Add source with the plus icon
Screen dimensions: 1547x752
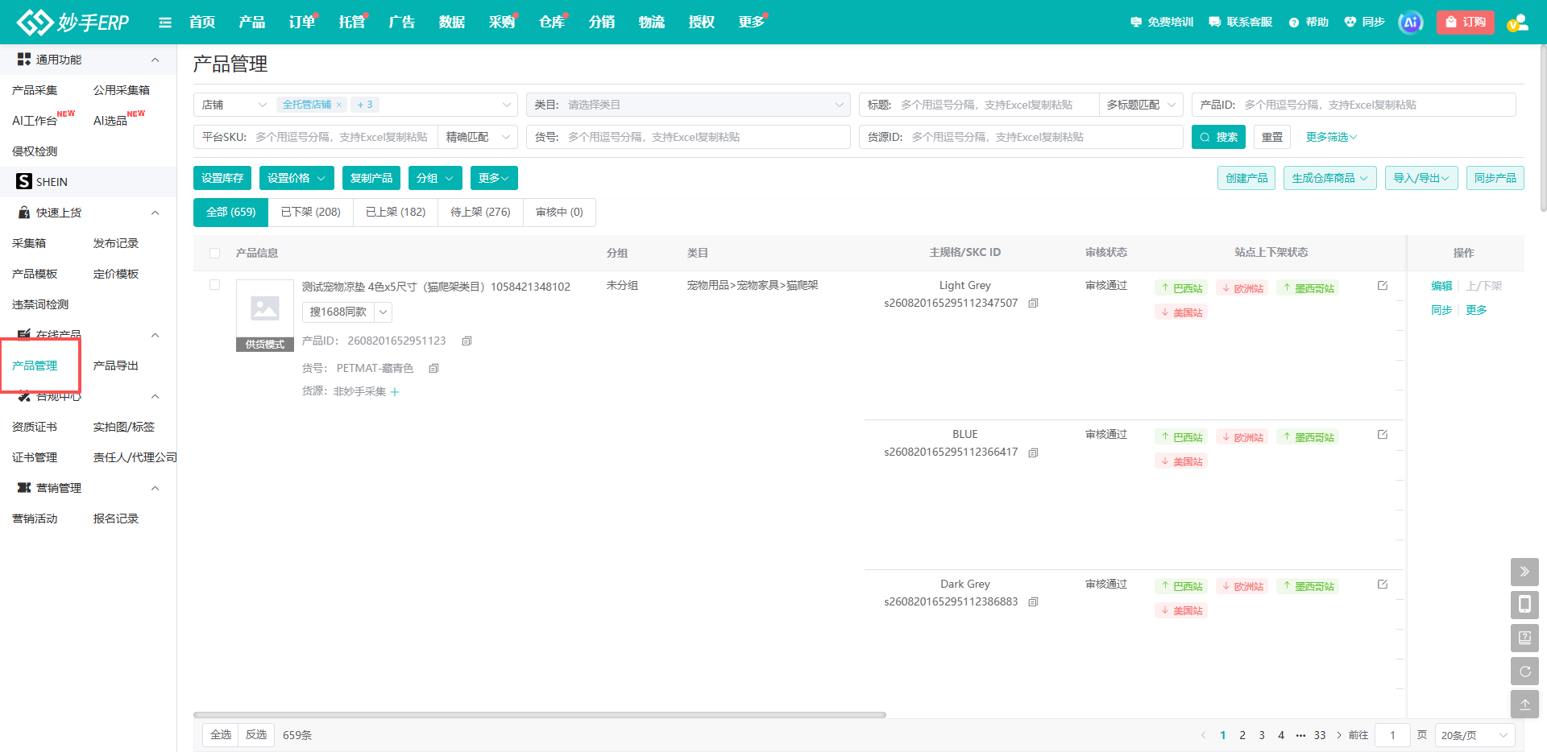click(x=395, y=392)
